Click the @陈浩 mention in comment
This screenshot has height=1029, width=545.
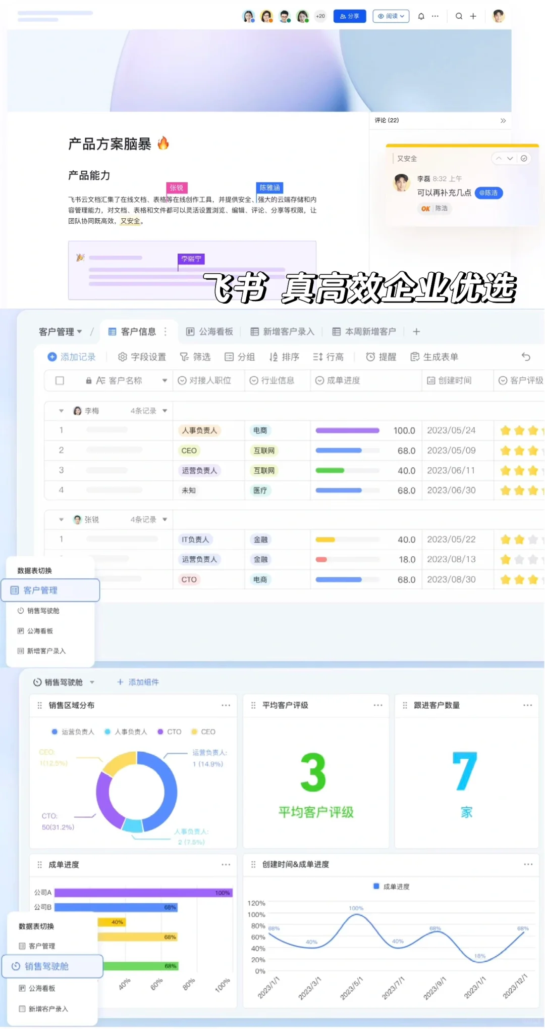[488, 193]
